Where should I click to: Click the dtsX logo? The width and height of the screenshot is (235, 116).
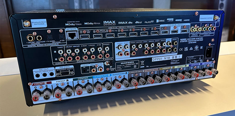click(138, 22)
